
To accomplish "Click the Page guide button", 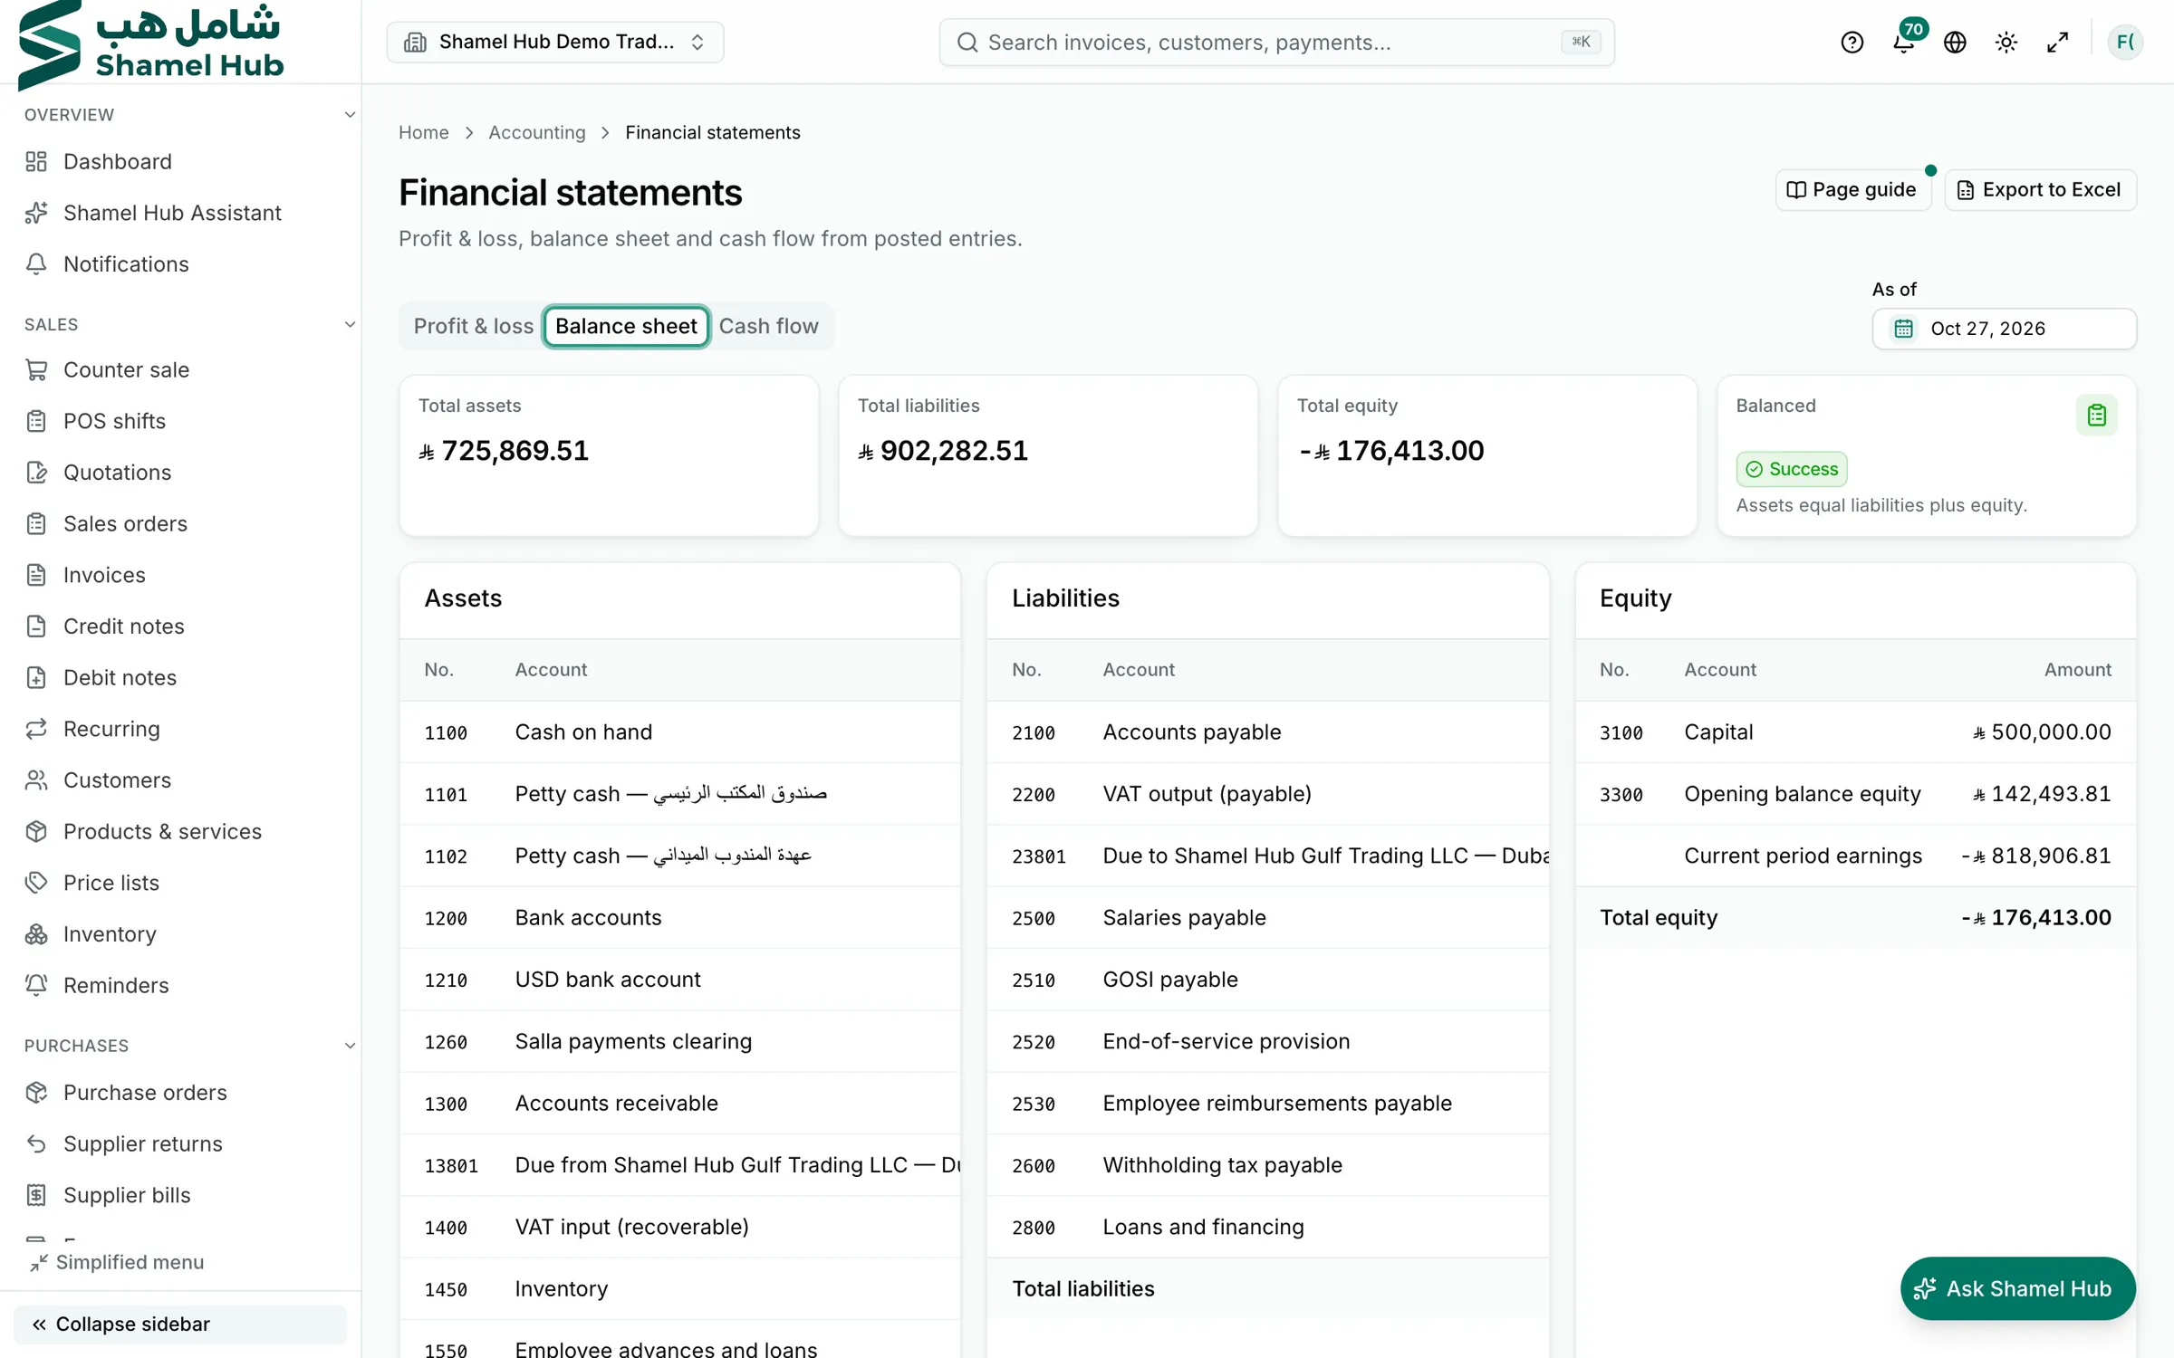I will tap(1852, 190).
